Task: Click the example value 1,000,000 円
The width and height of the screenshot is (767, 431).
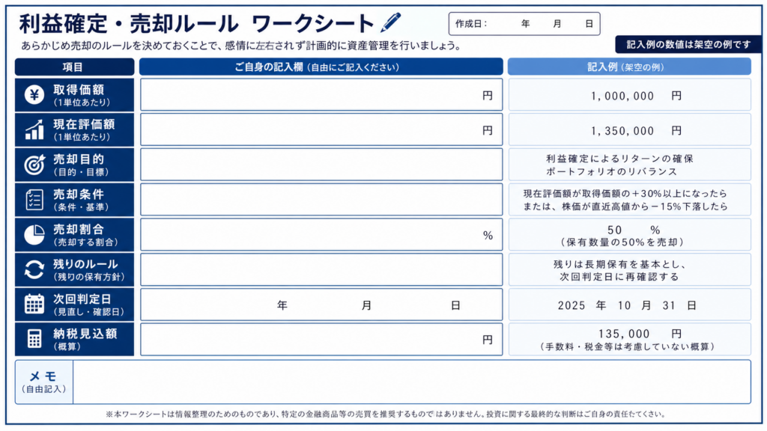Action: [636, 96]
